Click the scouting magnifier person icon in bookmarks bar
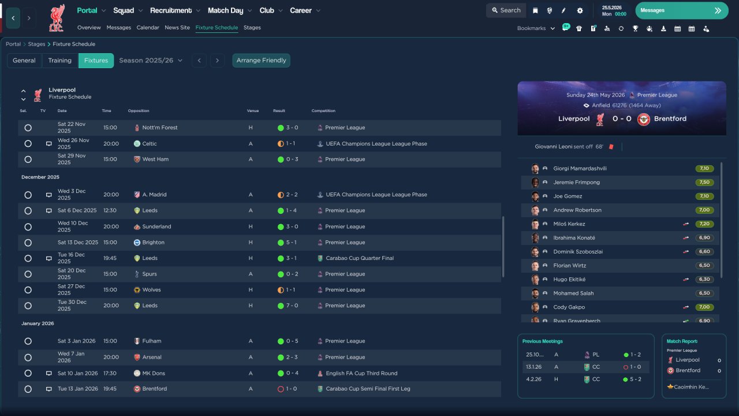 tap(607, 28)
